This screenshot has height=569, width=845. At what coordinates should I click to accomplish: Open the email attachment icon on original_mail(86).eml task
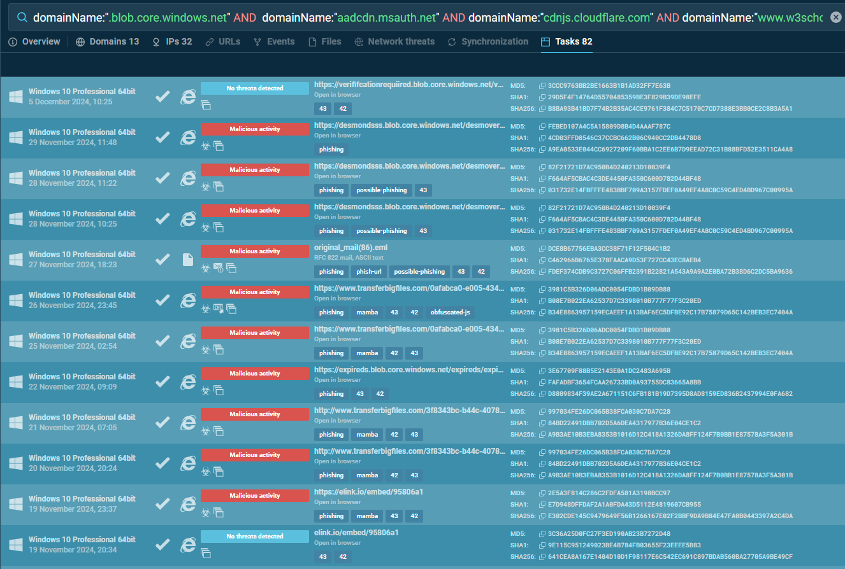pyautogui.click(x=218, y=269)
